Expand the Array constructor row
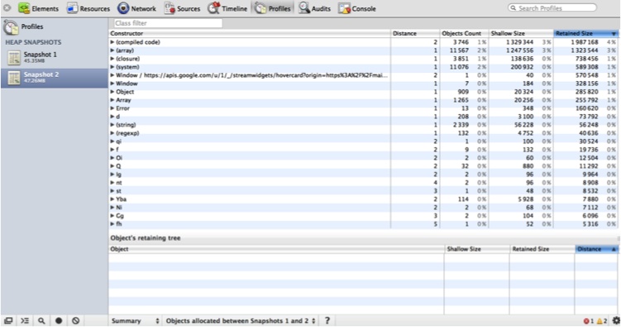Image resolution: width=621 pixels, height=327 pixels. [112, 100]
